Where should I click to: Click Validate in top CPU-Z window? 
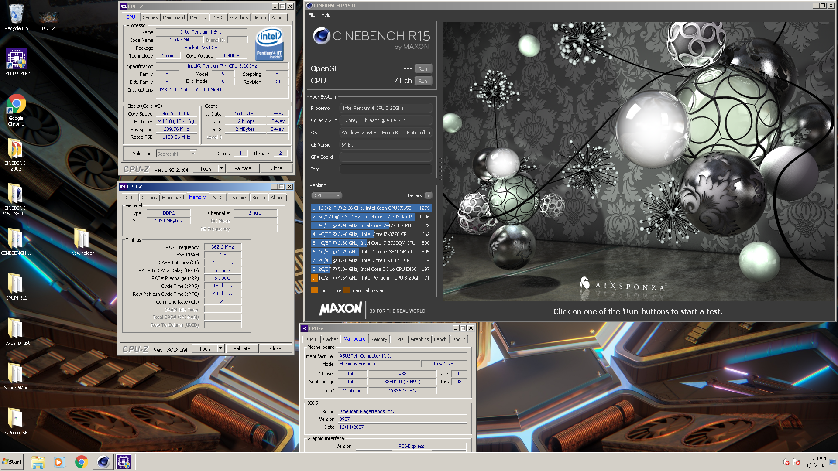pos(243,168)
